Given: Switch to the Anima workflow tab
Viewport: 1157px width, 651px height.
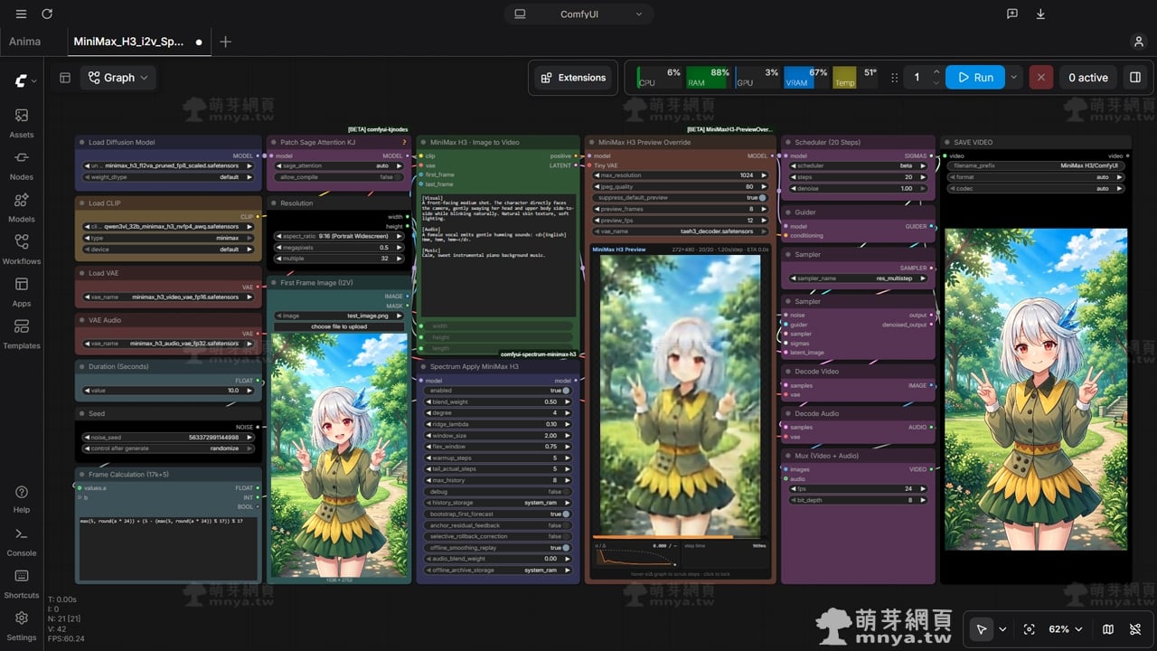Looking at the screenshot, I should pos(24,42).
